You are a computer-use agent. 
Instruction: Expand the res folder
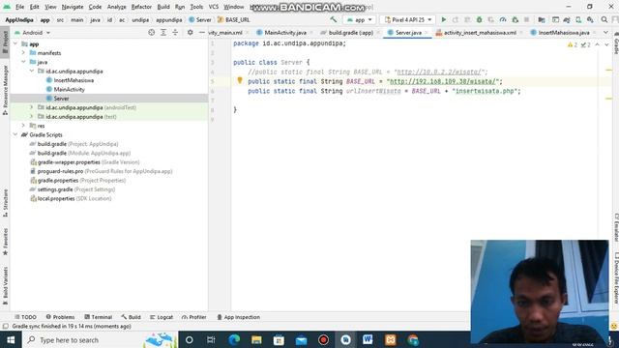tap(23, 126)
